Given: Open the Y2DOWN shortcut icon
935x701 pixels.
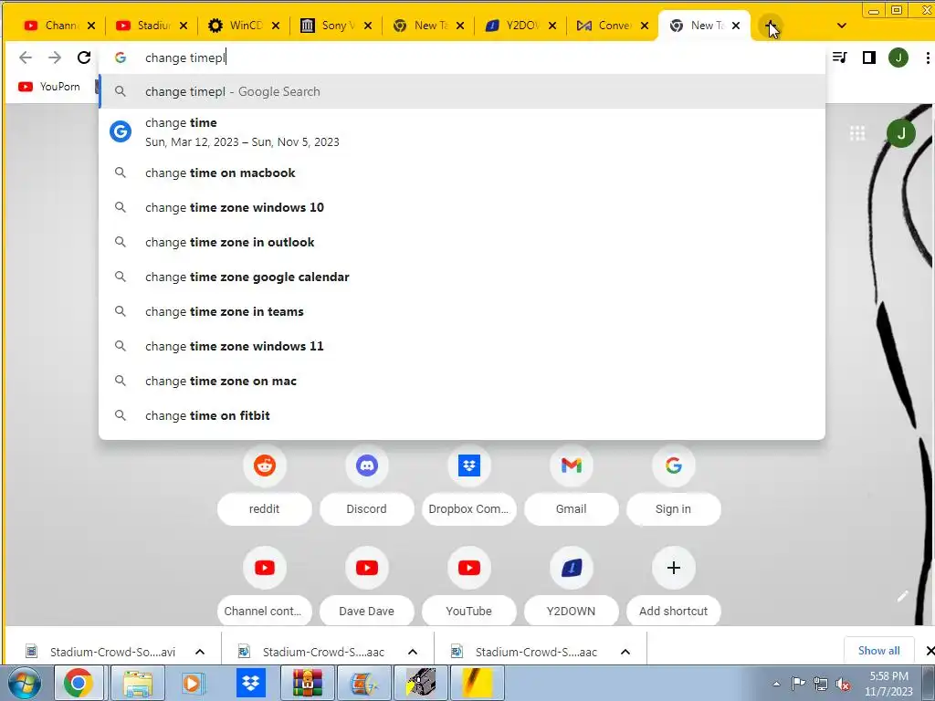Looking at the screenshot, I should (x=572, y=568).
